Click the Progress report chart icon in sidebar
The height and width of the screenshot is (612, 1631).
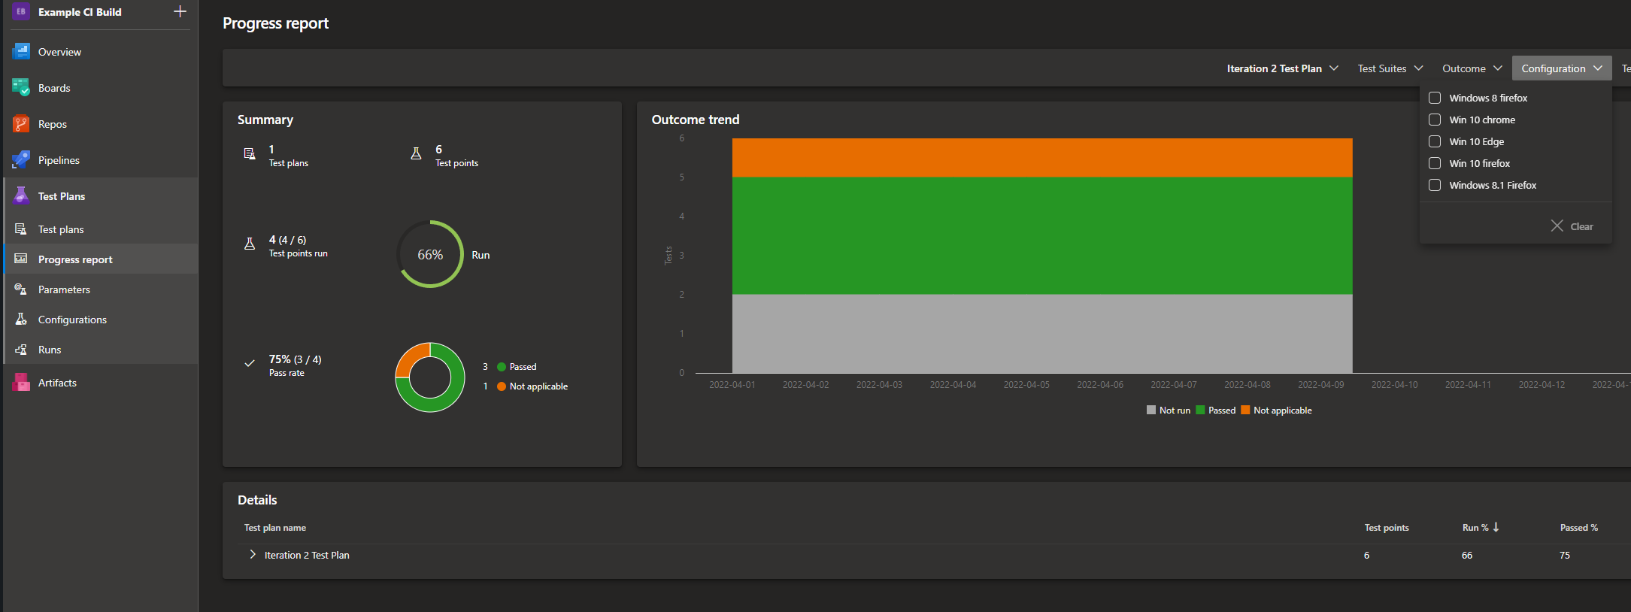pyautogui.click(x=21, y=259)
